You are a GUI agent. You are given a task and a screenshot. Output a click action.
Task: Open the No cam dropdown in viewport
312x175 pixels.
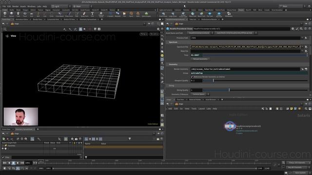(x=154, y=34)
